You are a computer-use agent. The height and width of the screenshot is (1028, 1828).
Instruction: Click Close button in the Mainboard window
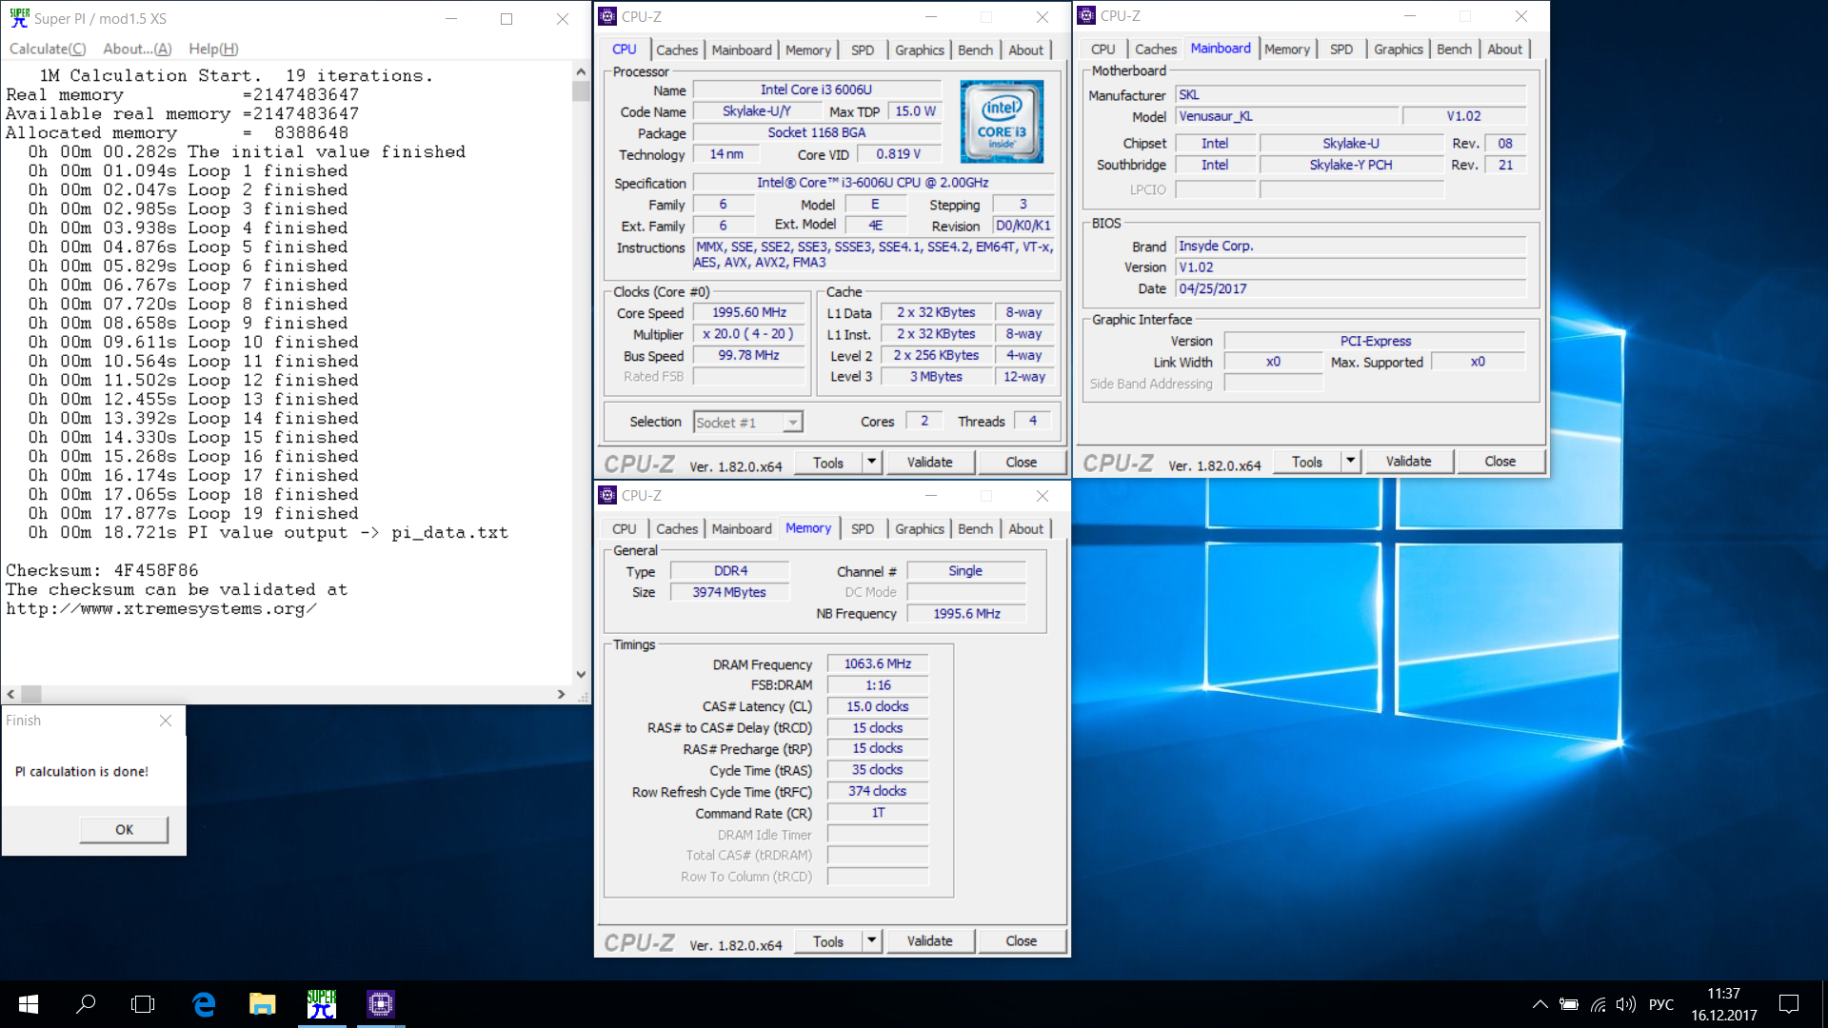(x=1500, y=462)
